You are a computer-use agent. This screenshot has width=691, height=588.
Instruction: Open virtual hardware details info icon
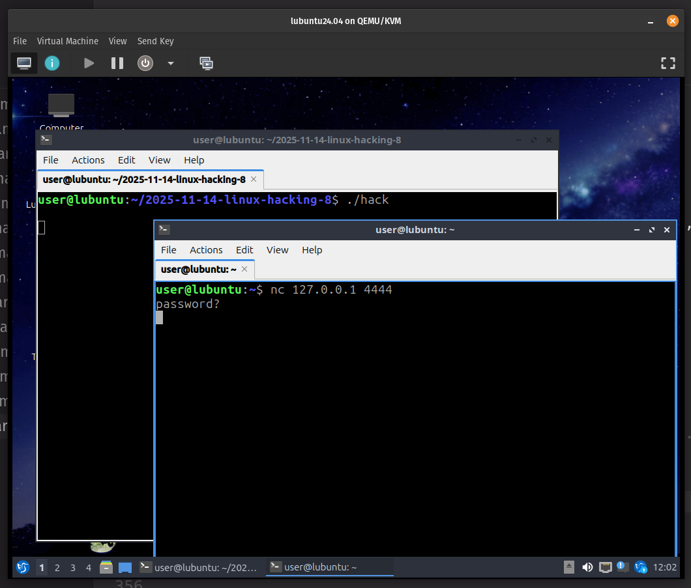point(52,63)
